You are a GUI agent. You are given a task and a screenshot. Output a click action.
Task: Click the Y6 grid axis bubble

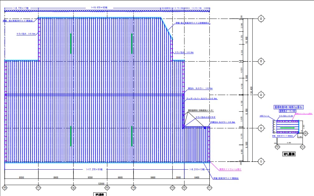point(73,188)
